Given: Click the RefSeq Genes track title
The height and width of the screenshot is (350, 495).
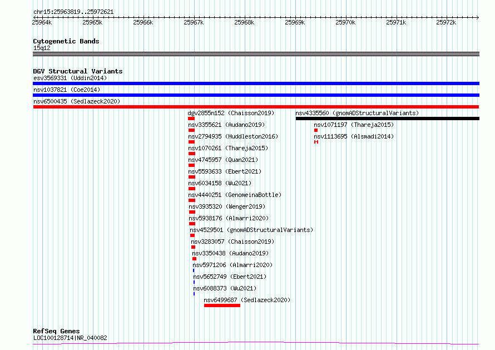Looking at the screenshot, I should [x=56, y=331].
